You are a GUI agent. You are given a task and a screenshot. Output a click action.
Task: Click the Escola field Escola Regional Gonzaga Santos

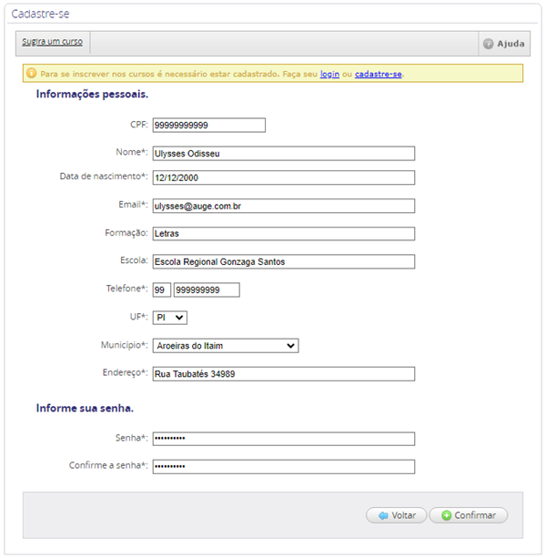[x=284, y=261]
